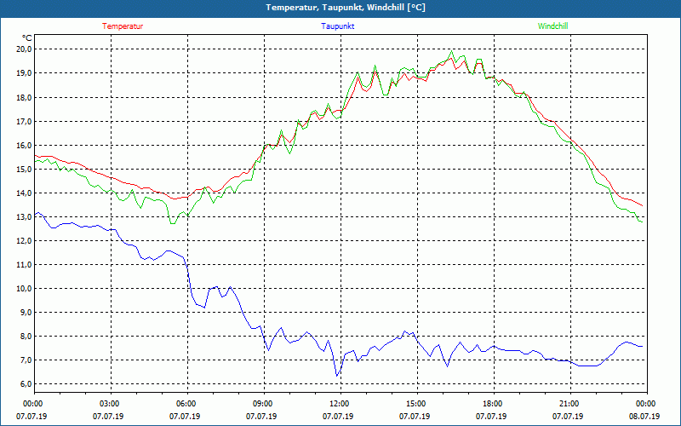Click the chart title 'Temperatur, Taupunkt, Windchill [°C]'
Viewport: 681px width, 426px height.
click(x=346, y=8)
